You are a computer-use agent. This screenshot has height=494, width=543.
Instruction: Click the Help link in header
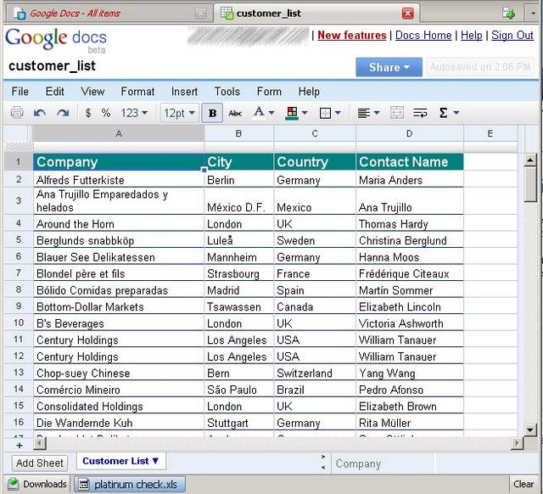(x=472, y=36)
